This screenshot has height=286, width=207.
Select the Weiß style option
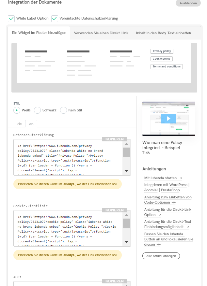17,110
